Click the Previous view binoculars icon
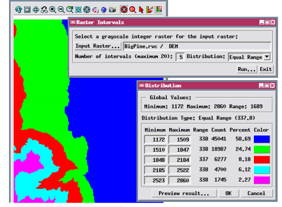 pyautogui.click(x=44, y=10)
